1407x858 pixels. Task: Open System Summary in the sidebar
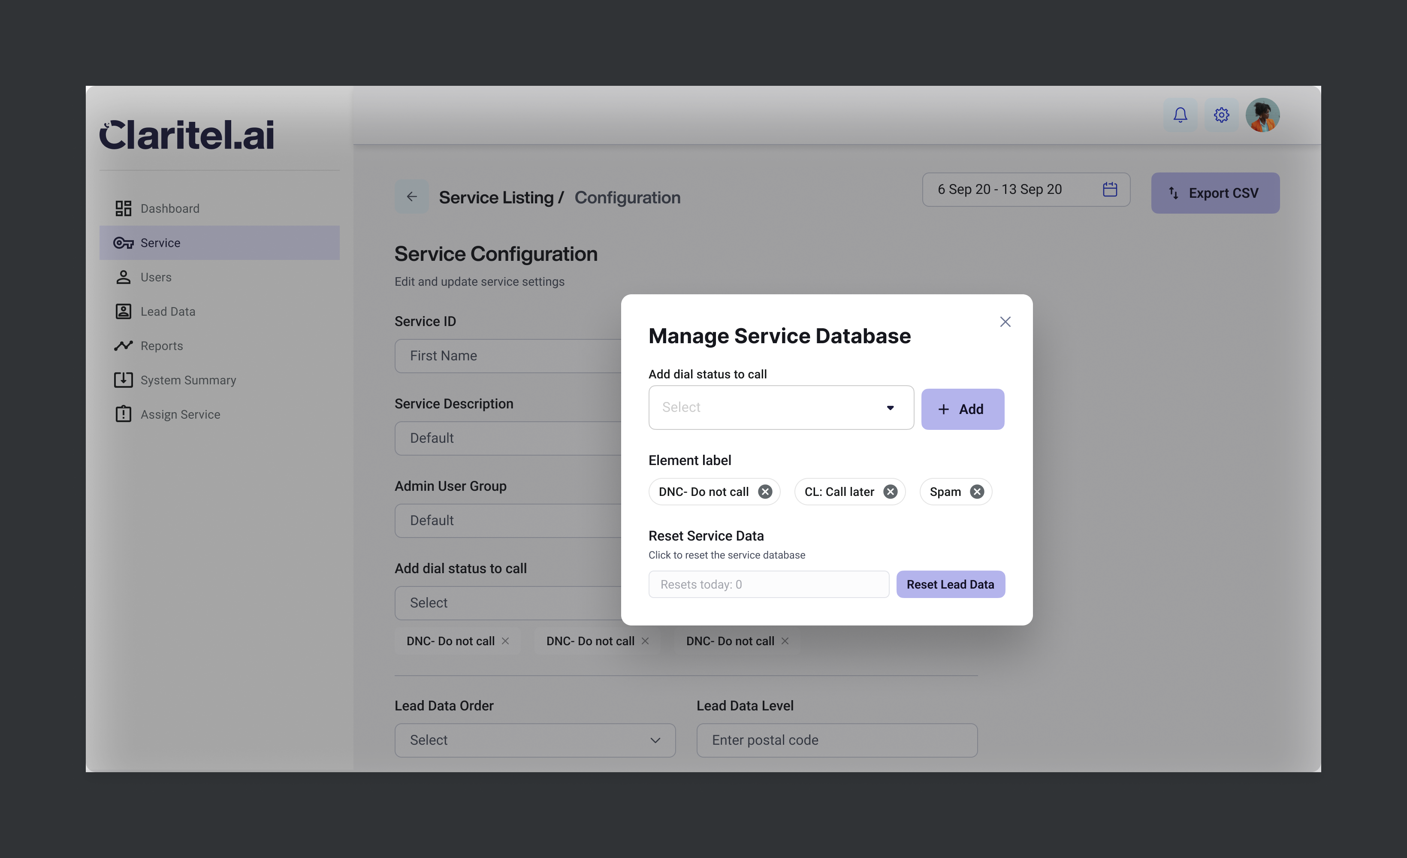tap(188, 380)
